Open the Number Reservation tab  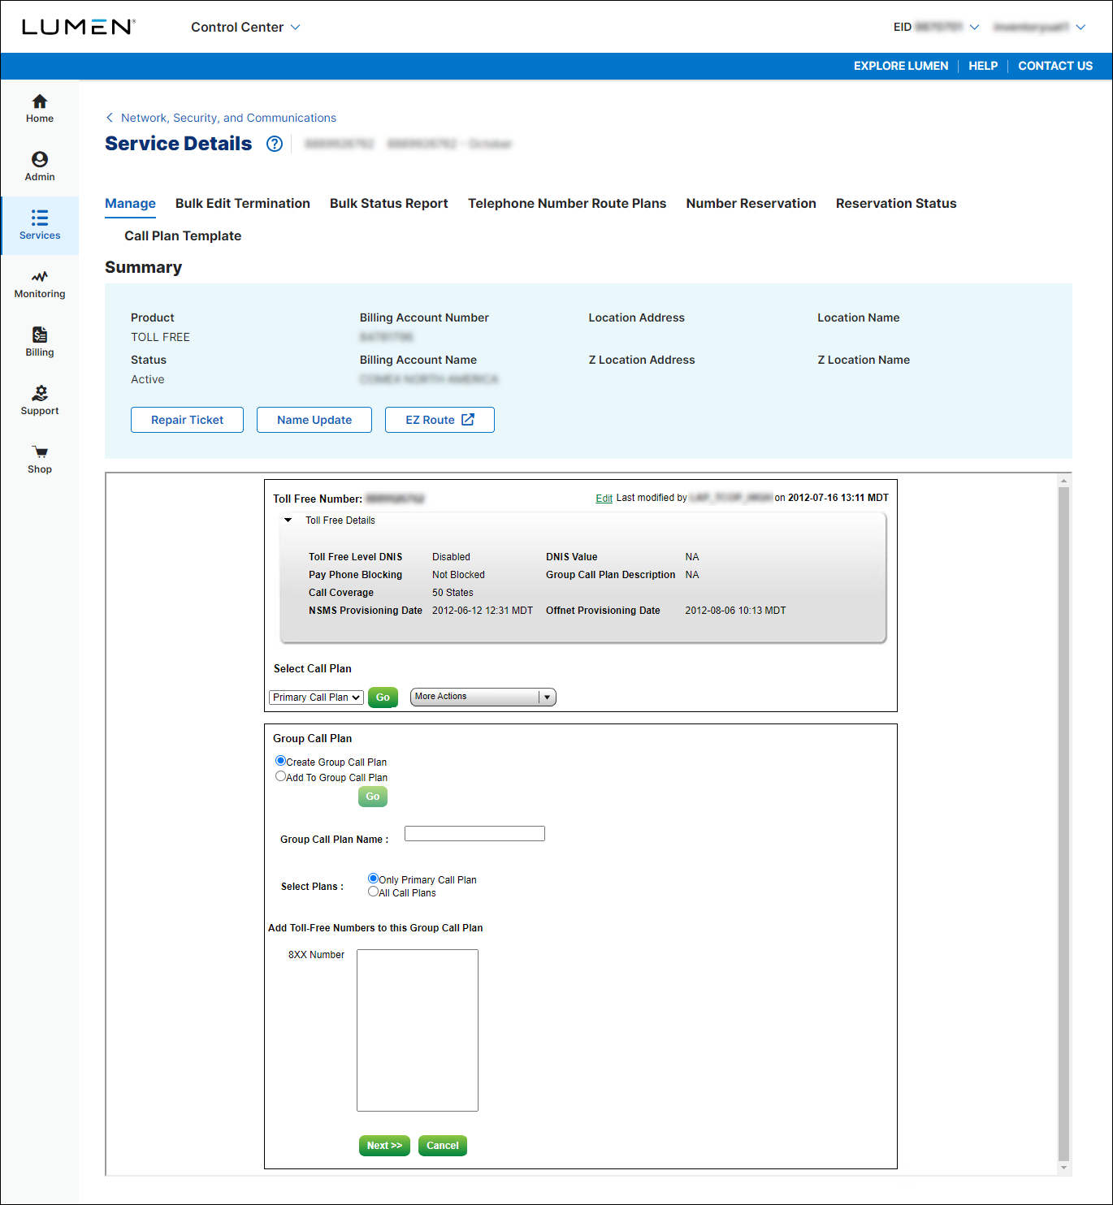(751, 204)
